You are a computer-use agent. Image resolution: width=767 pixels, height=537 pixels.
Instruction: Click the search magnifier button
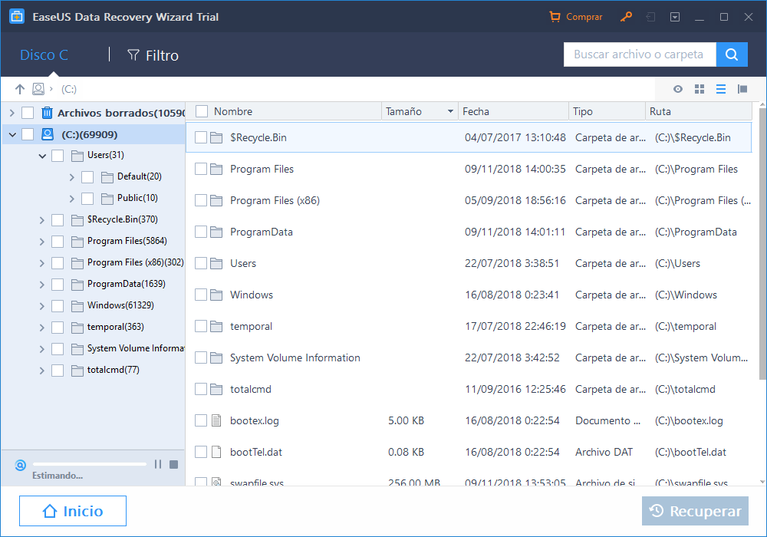click(732, 54)
